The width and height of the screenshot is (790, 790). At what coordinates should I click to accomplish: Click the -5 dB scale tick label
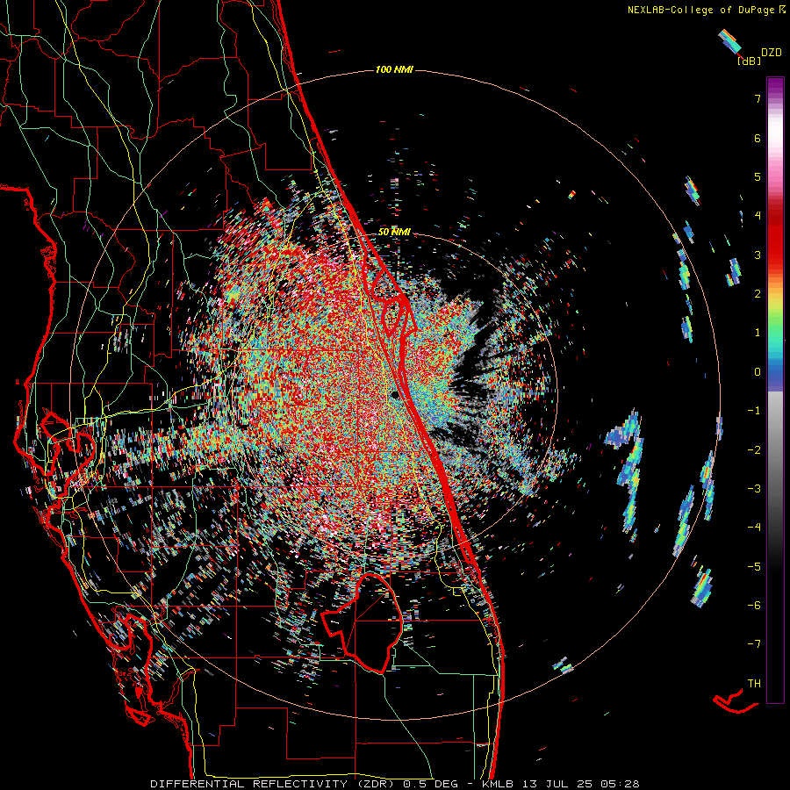coord(754,567)
